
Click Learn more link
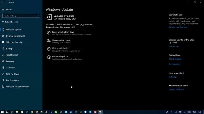point(174,46)
